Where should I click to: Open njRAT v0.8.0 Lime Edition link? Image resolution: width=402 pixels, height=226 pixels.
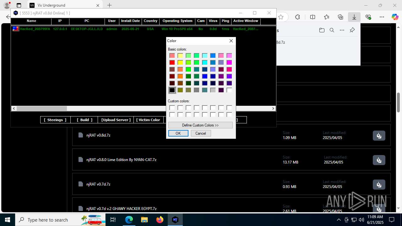click(121, 160)
